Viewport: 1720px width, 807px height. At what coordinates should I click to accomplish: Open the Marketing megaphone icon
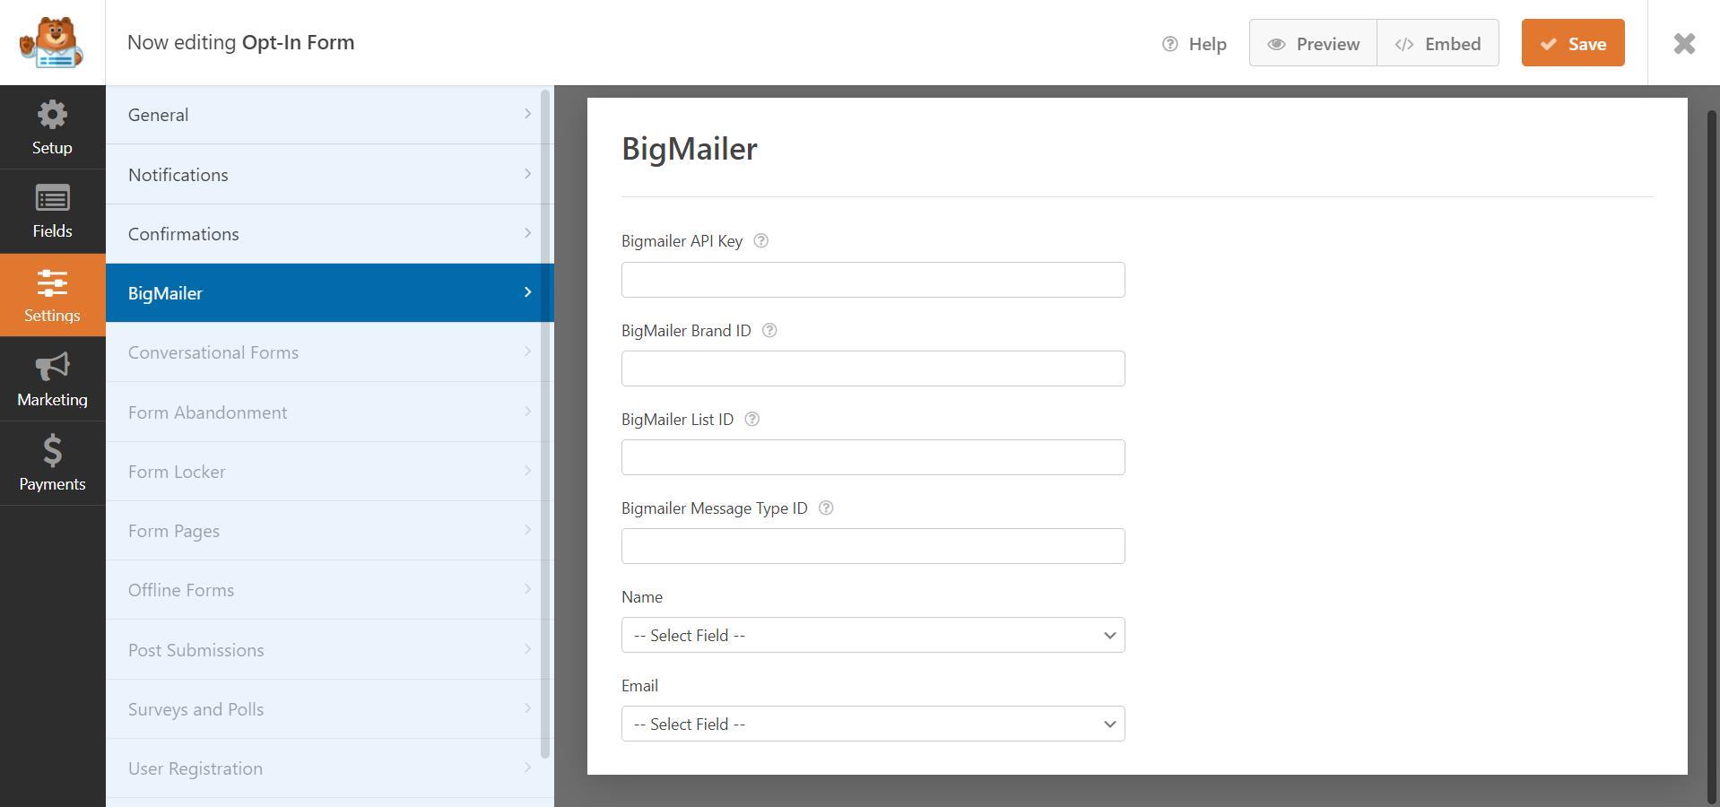pyautogui.click(x=52, y=367)
